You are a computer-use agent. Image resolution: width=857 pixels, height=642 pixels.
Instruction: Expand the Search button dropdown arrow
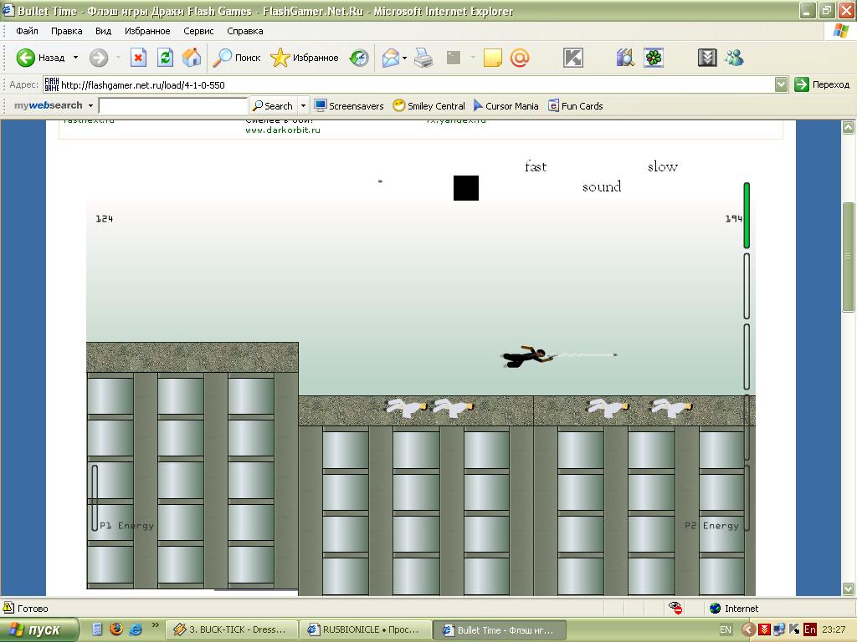(303, 106)
